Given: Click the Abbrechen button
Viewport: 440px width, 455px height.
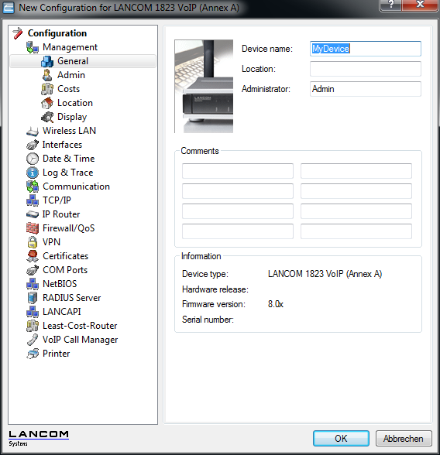Looking at the screenshot, I should (404, 439).
